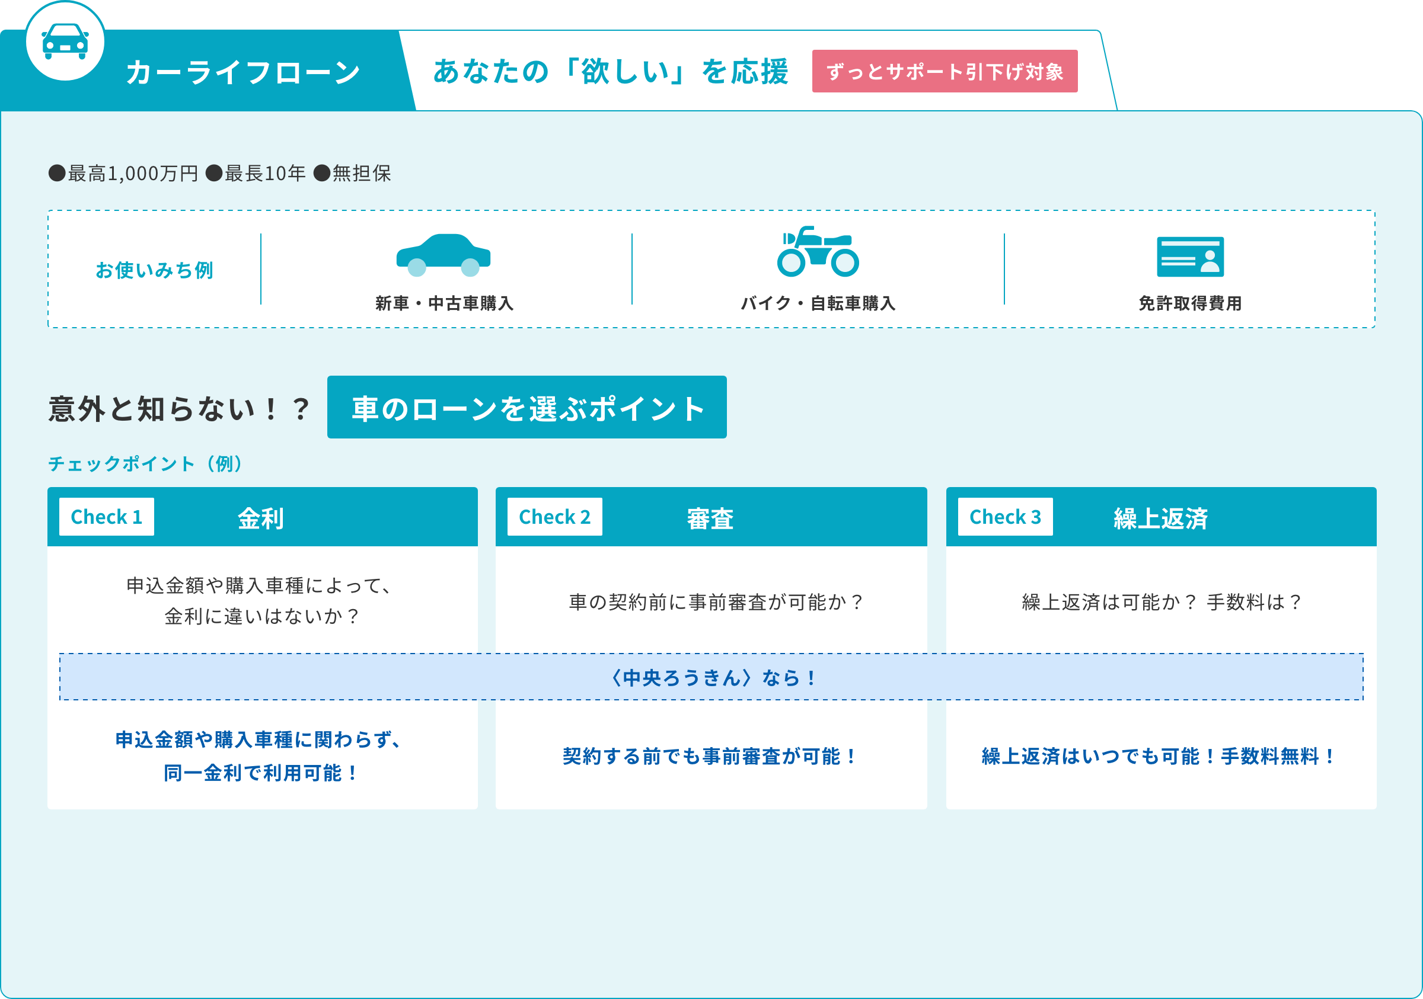Click the Check 1 label

(x=107, y=517)
